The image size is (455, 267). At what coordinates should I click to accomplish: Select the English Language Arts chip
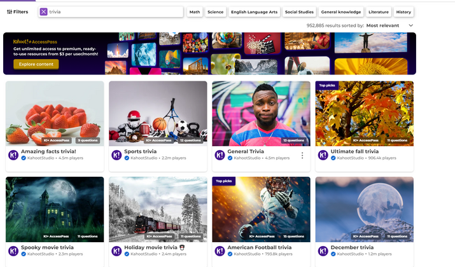254,12
